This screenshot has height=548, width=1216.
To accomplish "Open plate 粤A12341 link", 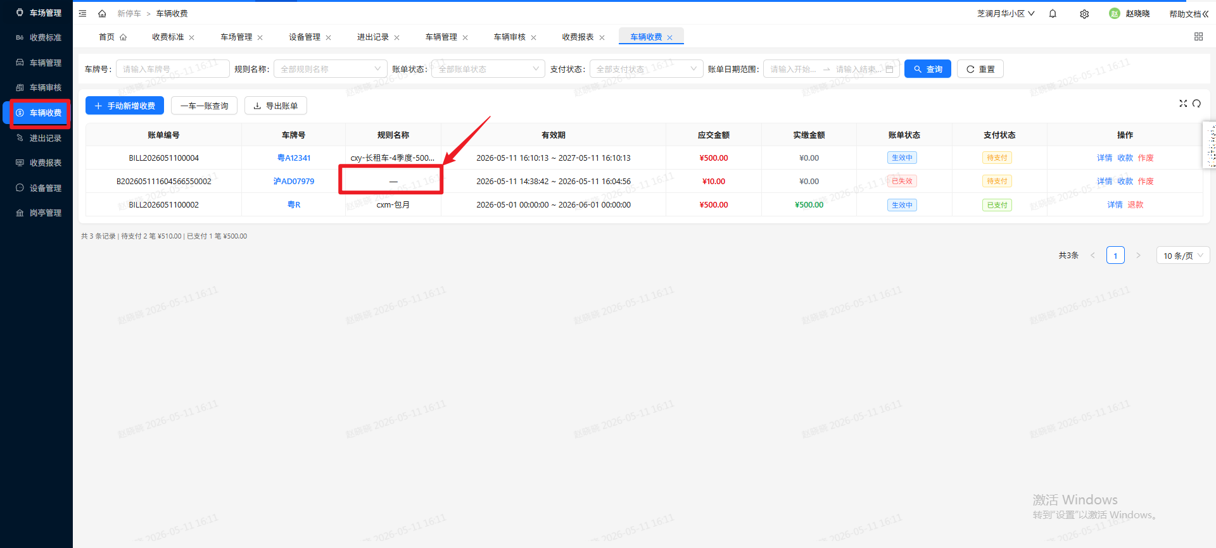I will pyautogui.click(x=294, y=158).
